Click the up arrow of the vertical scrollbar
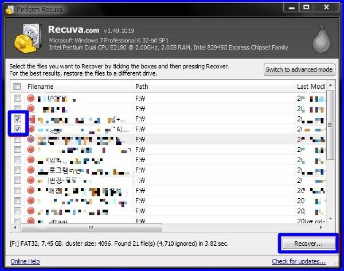 coord(331,85)
